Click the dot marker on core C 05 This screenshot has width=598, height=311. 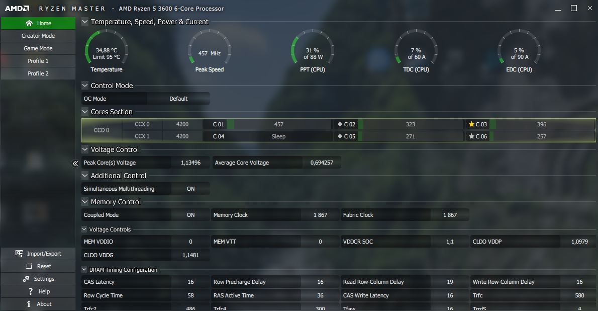pyautogui.click(x=340, y=136)
